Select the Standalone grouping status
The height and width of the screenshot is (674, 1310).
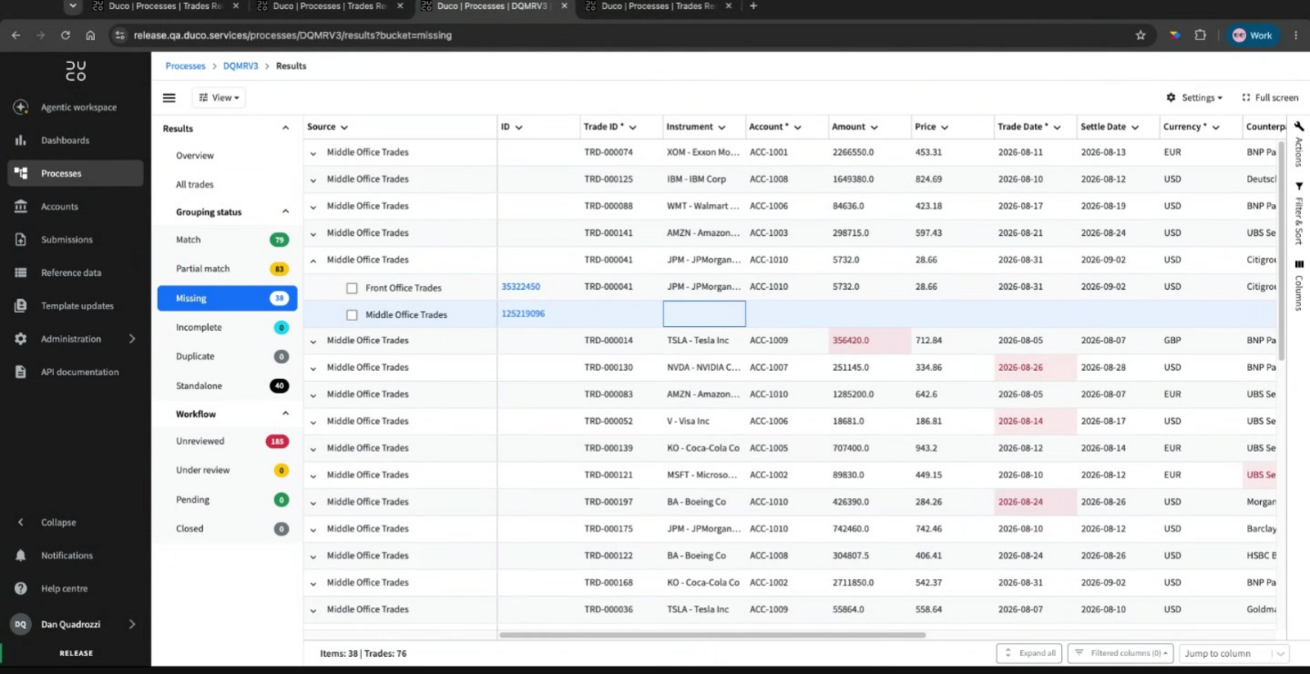coord(228,386)
